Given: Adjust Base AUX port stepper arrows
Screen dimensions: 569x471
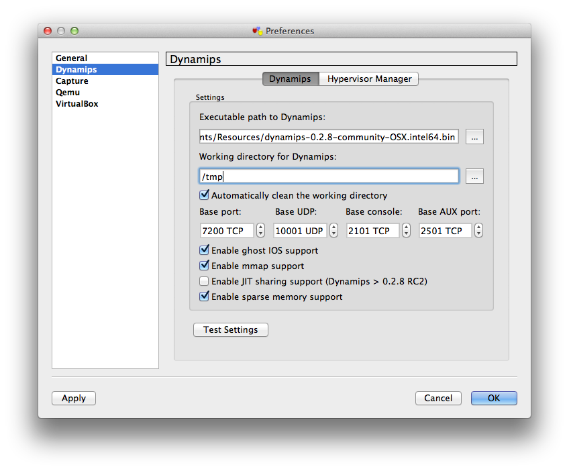Looking at the screenshot, I should [x=478, y=231].
